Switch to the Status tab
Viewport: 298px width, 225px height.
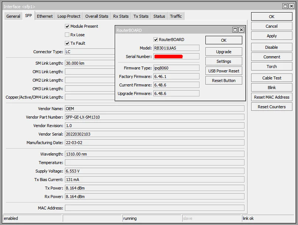point(159,16)
